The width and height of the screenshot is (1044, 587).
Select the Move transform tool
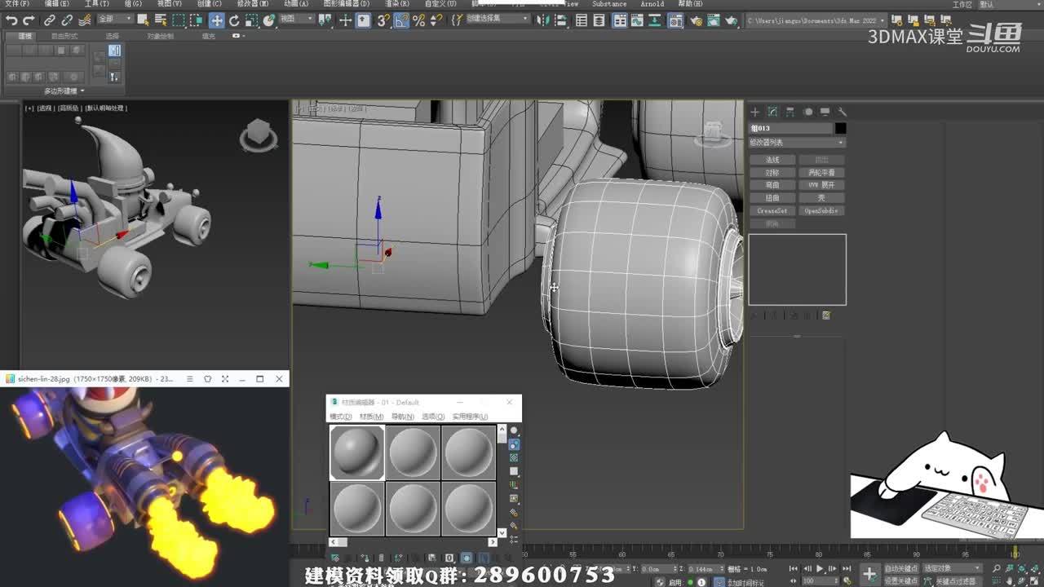(x=216, y=20)
